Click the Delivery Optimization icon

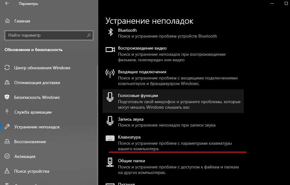tap(7, 82)
